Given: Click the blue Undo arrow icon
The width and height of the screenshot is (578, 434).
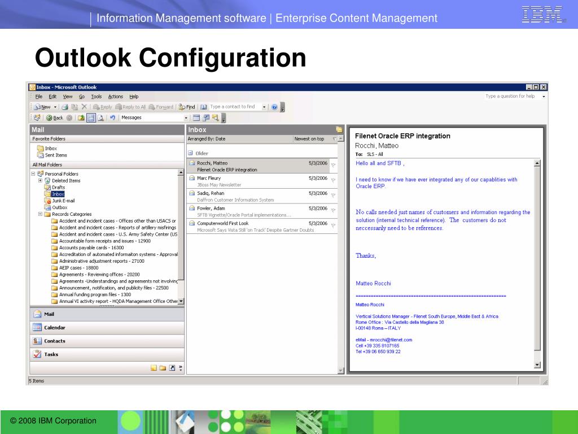Looking at the screenshot, I should click(112, 118).
